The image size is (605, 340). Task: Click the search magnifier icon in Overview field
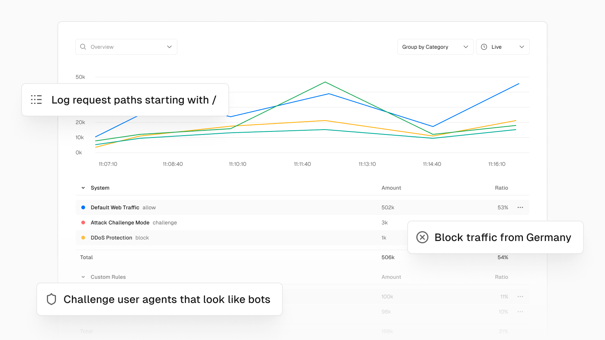(x=83, y=47)
